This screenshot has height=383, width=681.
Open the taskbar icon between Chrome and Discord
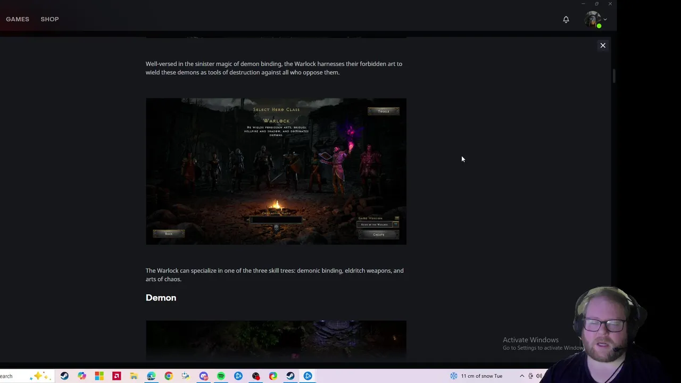(x=186, y=376)
